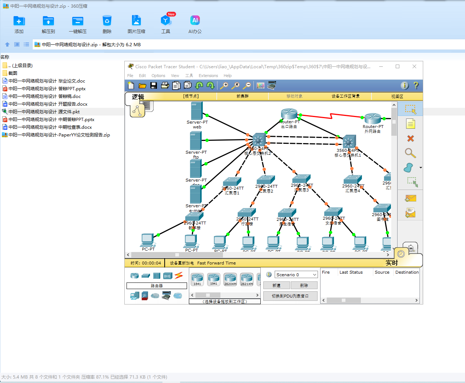Open the File menu in Packet Tracer
This screenshot has width=465, height=383.
(x=130, y=76)
